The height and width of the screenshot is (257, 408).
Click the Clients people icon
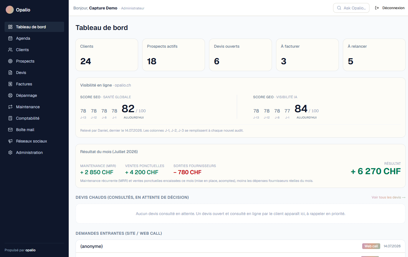point(10,50)
